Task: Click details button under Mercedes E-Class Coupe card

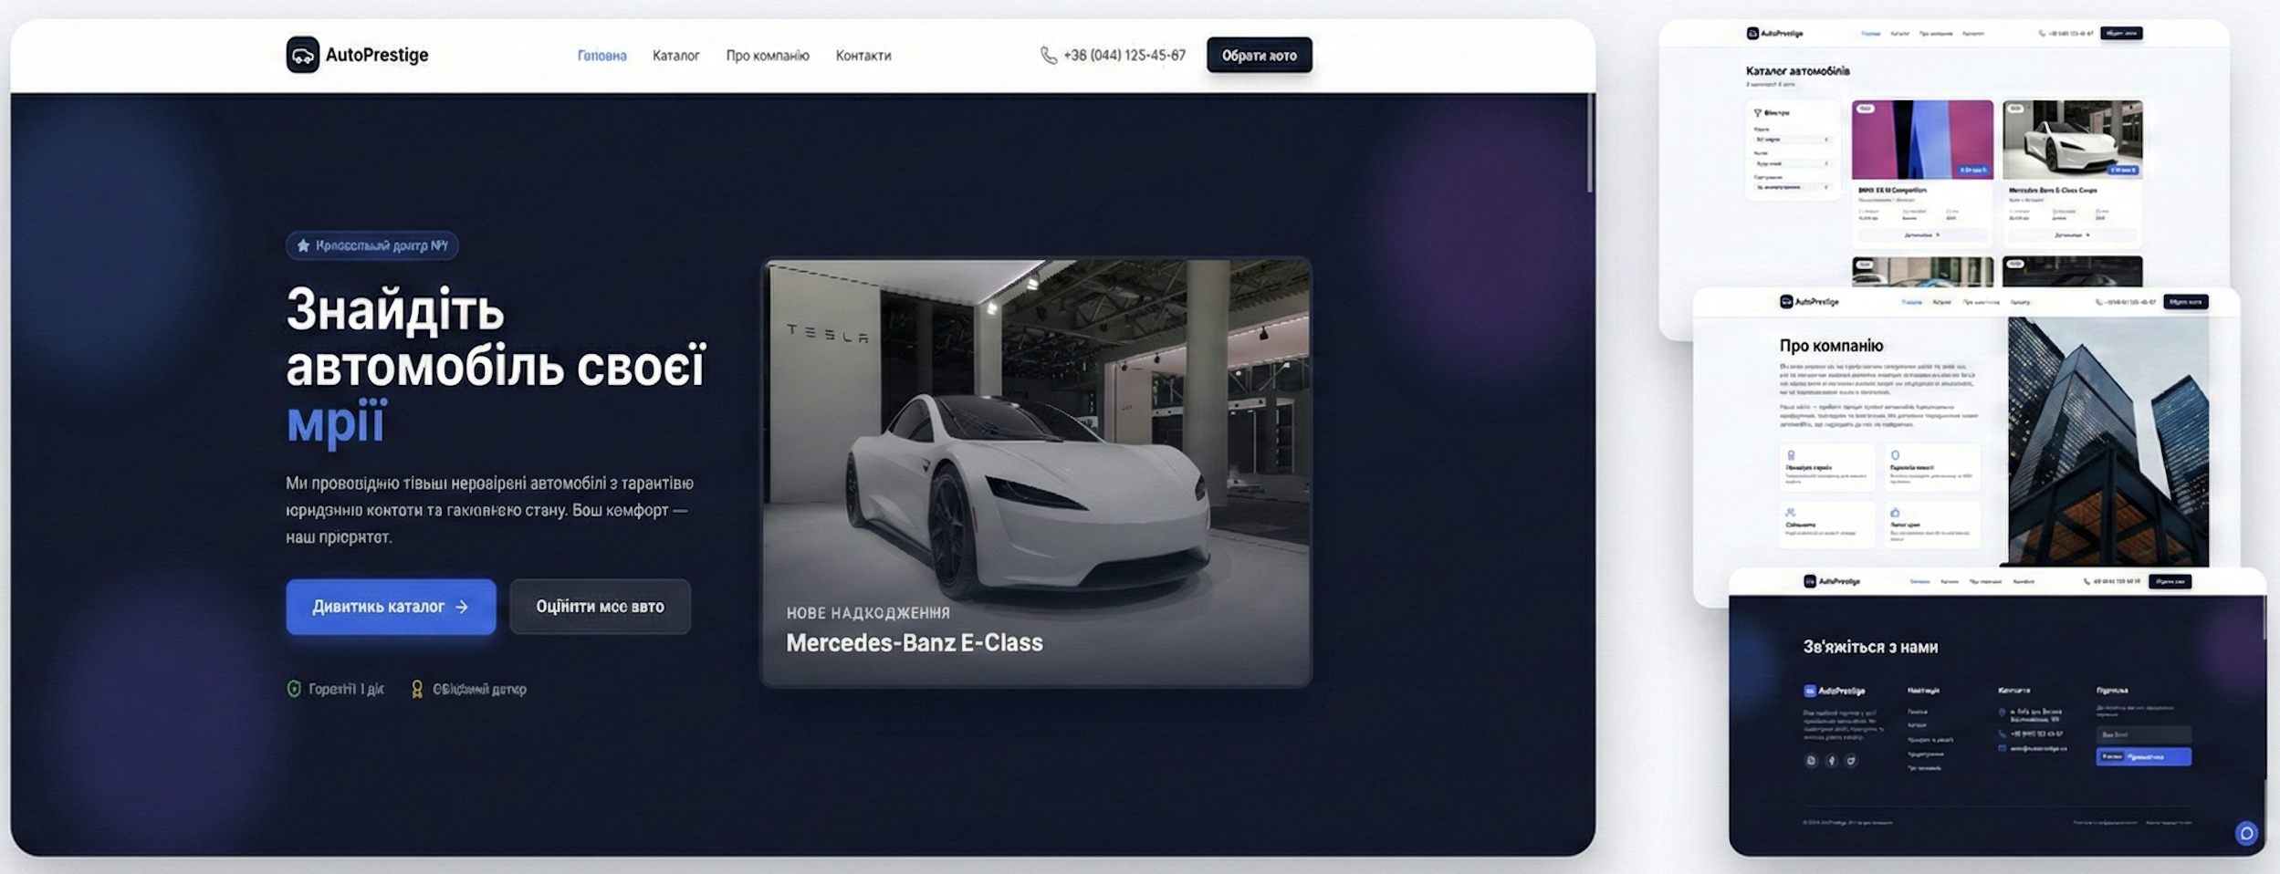Action: [2072, 234]
